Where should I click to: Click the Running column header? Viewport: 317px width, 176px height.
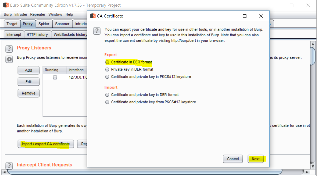pyautogui.click(x=55, y=70)
